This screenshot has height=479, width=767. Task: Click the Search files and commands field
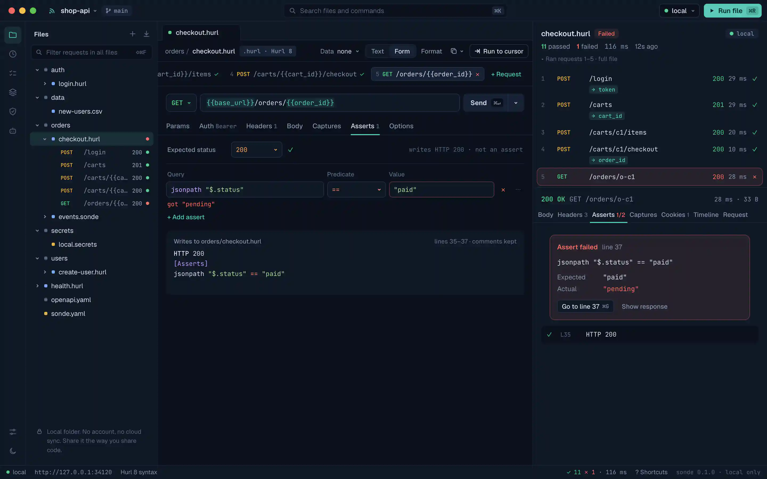coord(395,11)
